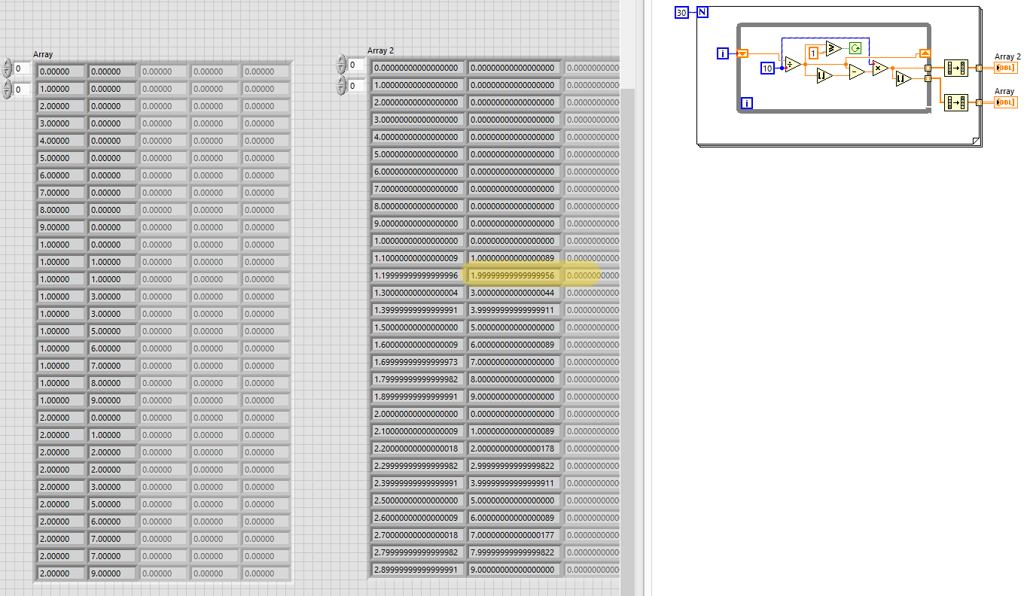This screenshot has height=596, width=1027.
Task: Select the numeric constant 10
Action: 767,68
